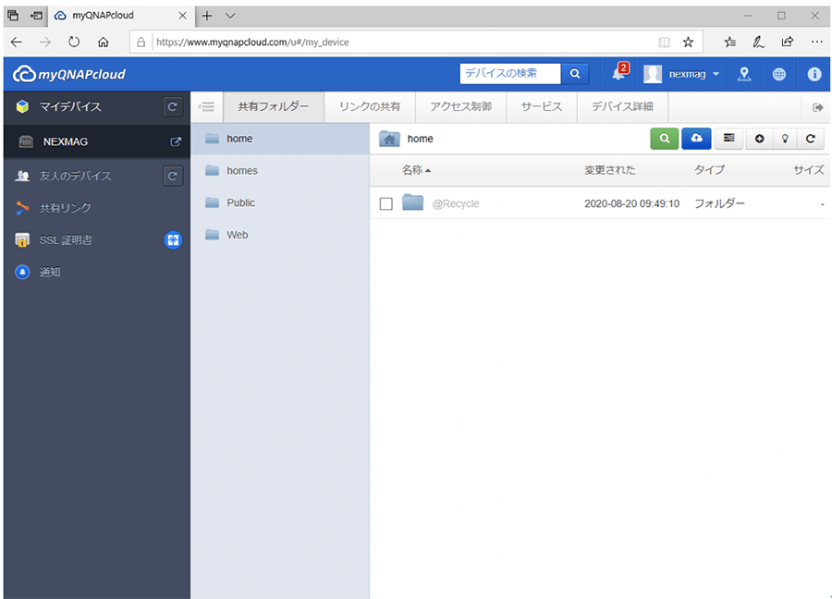Open マイデバイス in the sidebar
The height and width of the screenshot is (599, 832).
click(x=70, y=106)
